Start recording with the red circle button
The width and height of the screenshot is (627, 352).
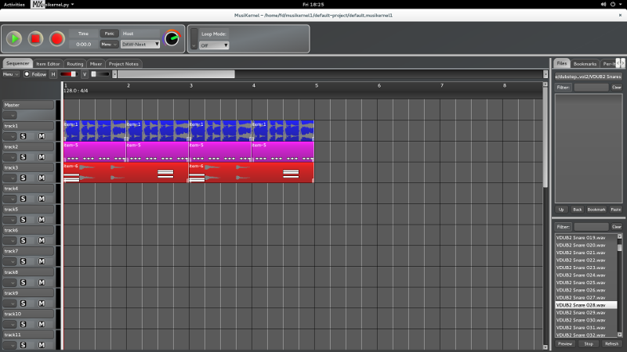(x=56, y=38)
